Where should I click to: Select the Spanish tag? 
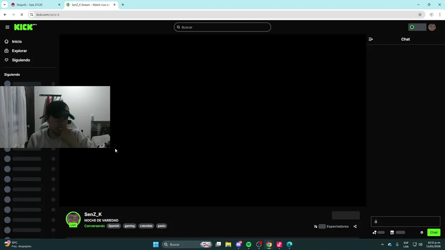point(114,226)
